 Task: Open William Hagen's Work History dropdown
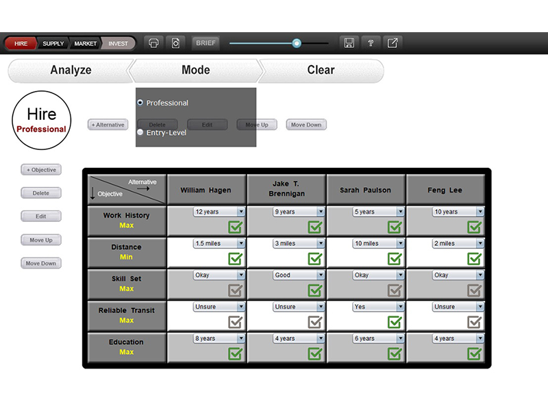(219, 212)
